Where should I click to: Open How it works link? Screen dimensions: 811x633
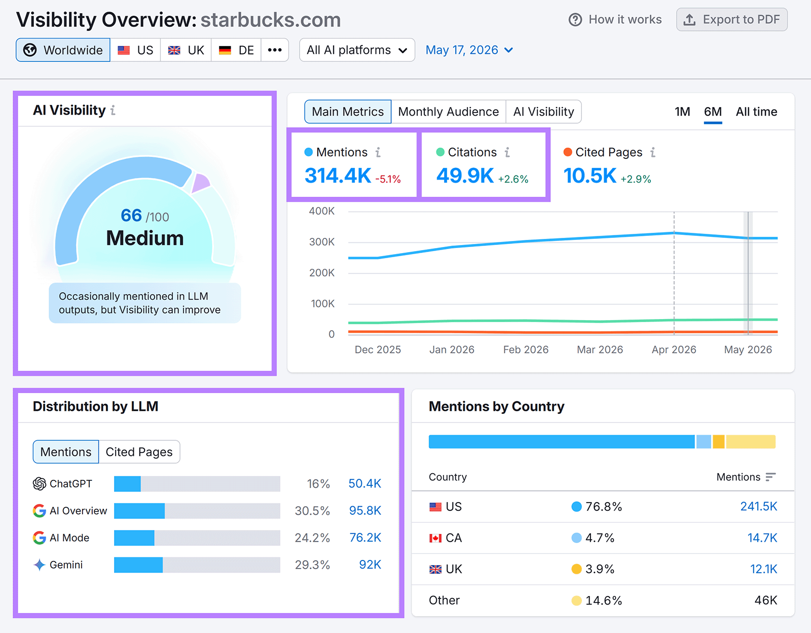click(615, 20)
